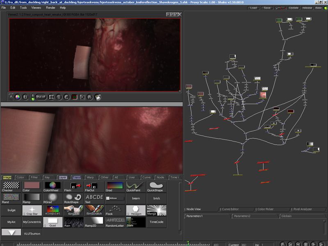Screen dimensions: 328x246
Task: Click the filmScratch node icon
Action: [94, 210]
